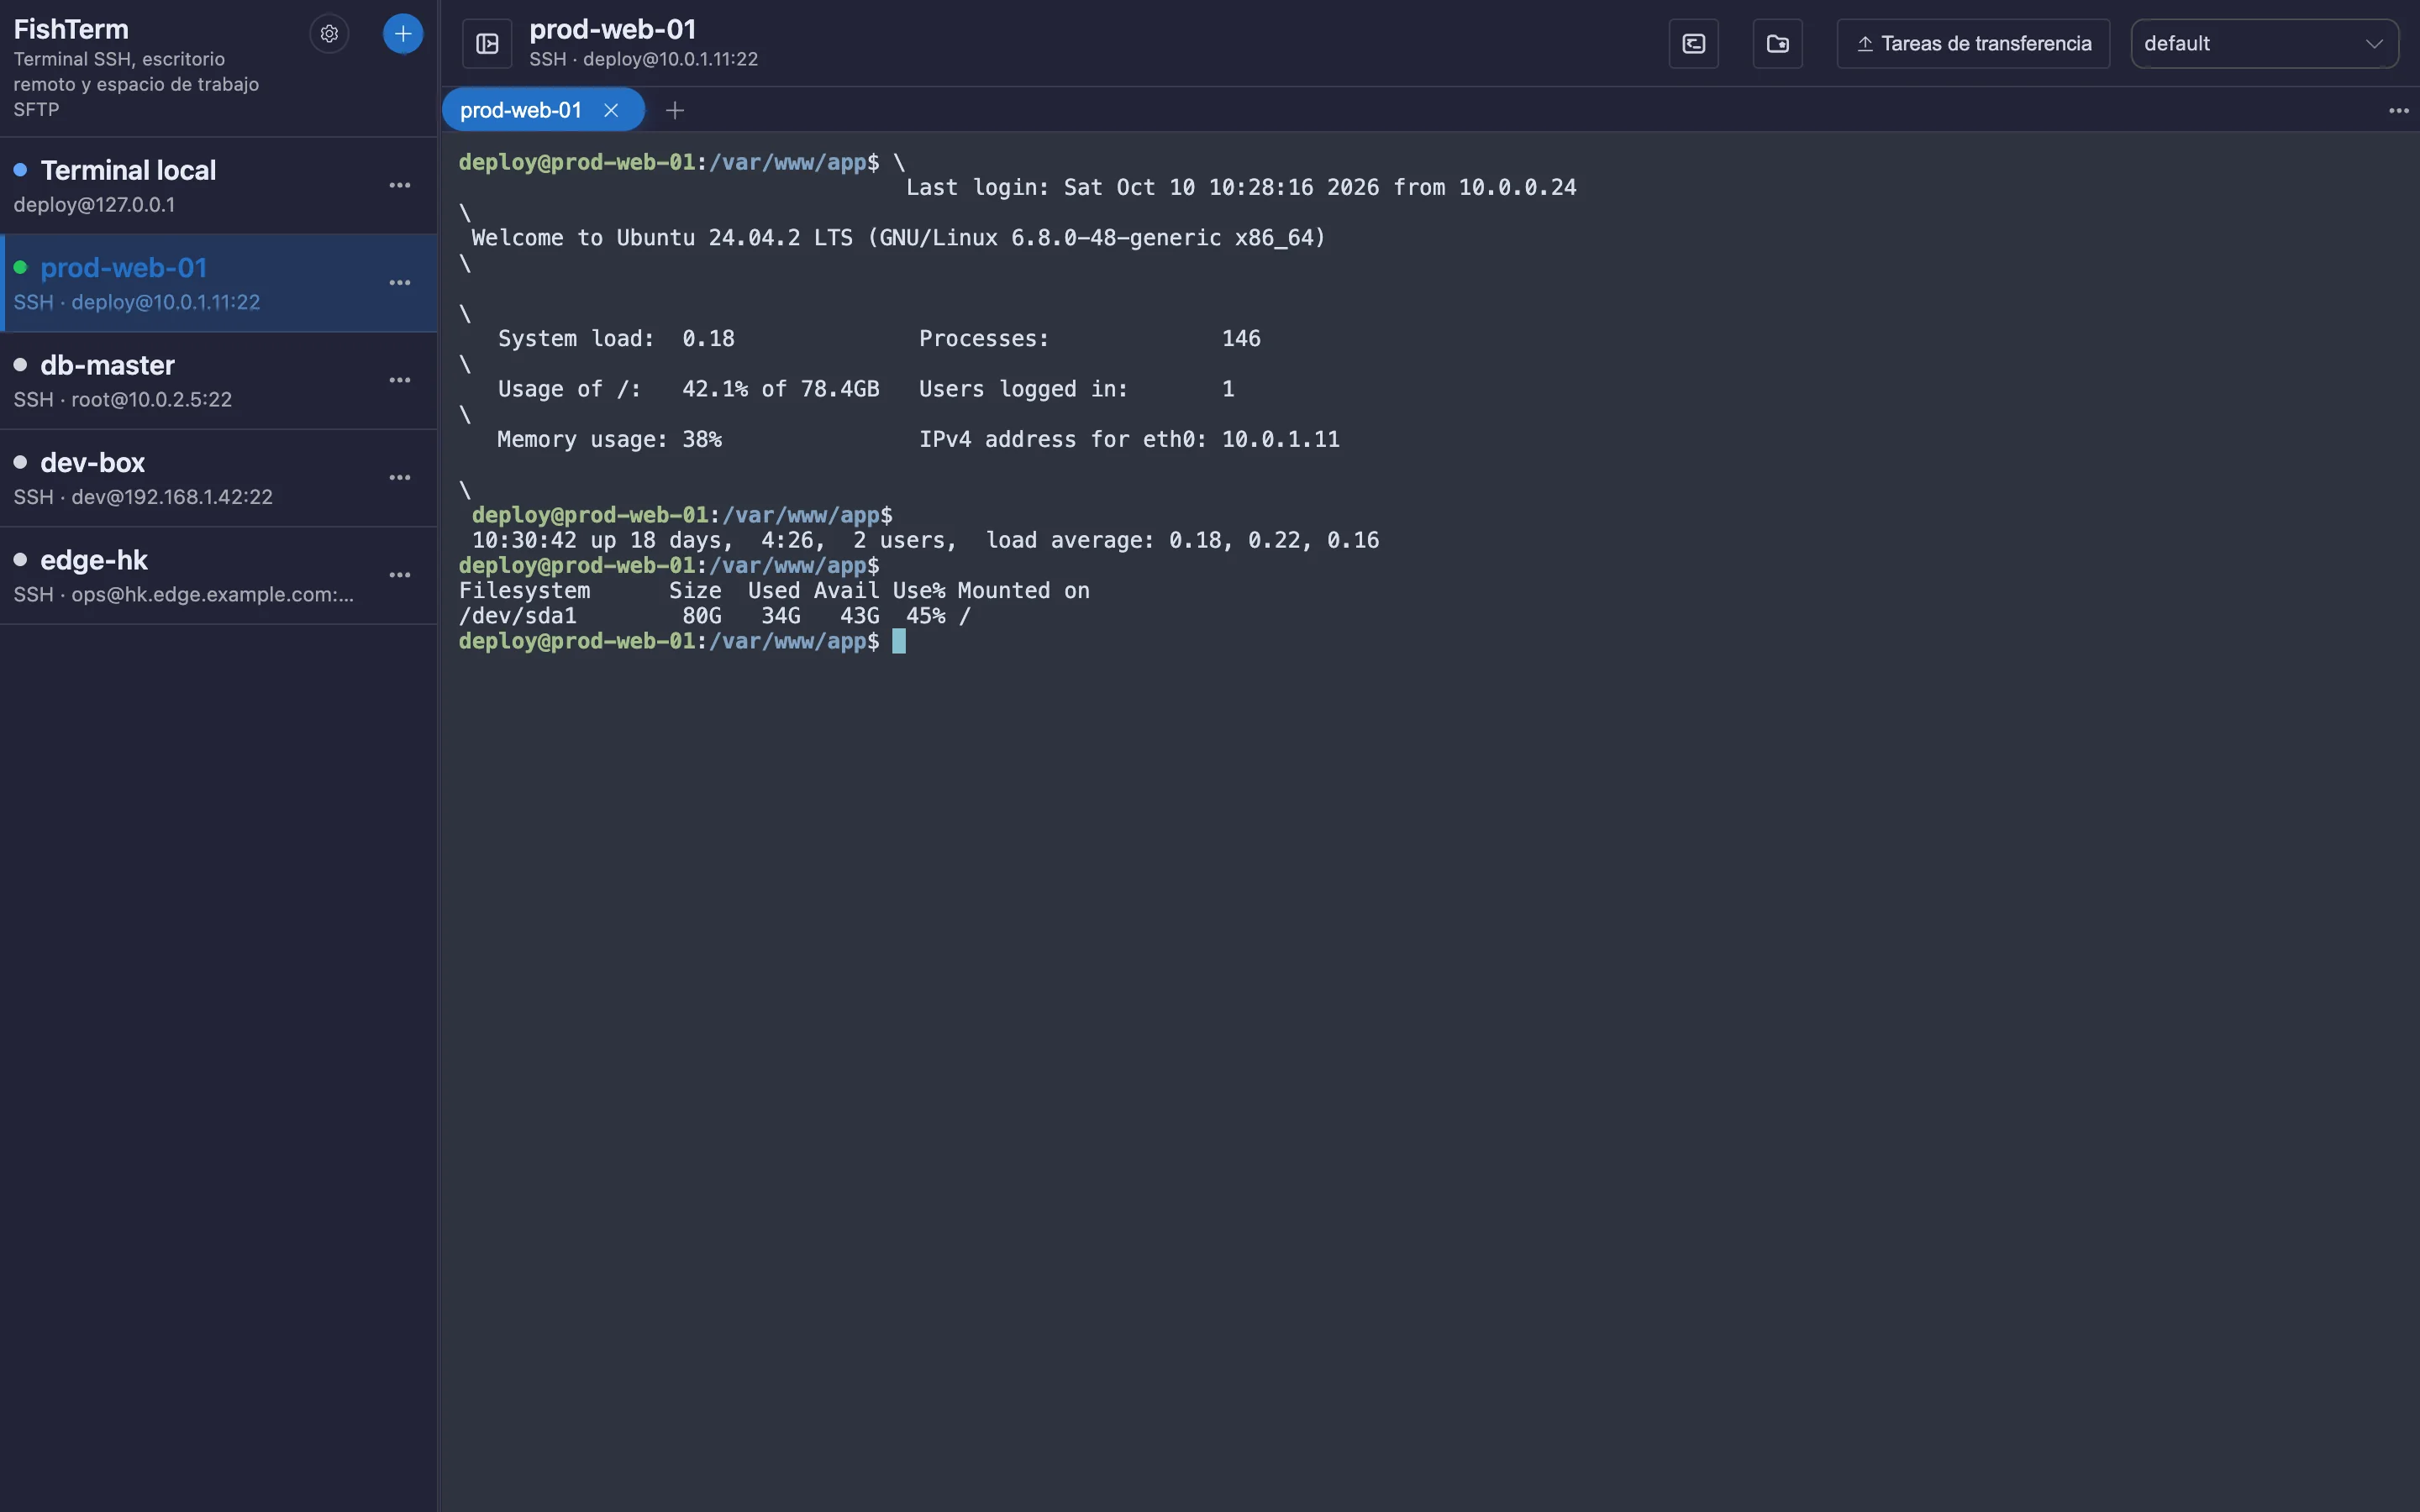The height and width of the screenshot is (1512, 2420).
Task: Click the '/dev/sda1' filesystem row
Action: point(714,616)
